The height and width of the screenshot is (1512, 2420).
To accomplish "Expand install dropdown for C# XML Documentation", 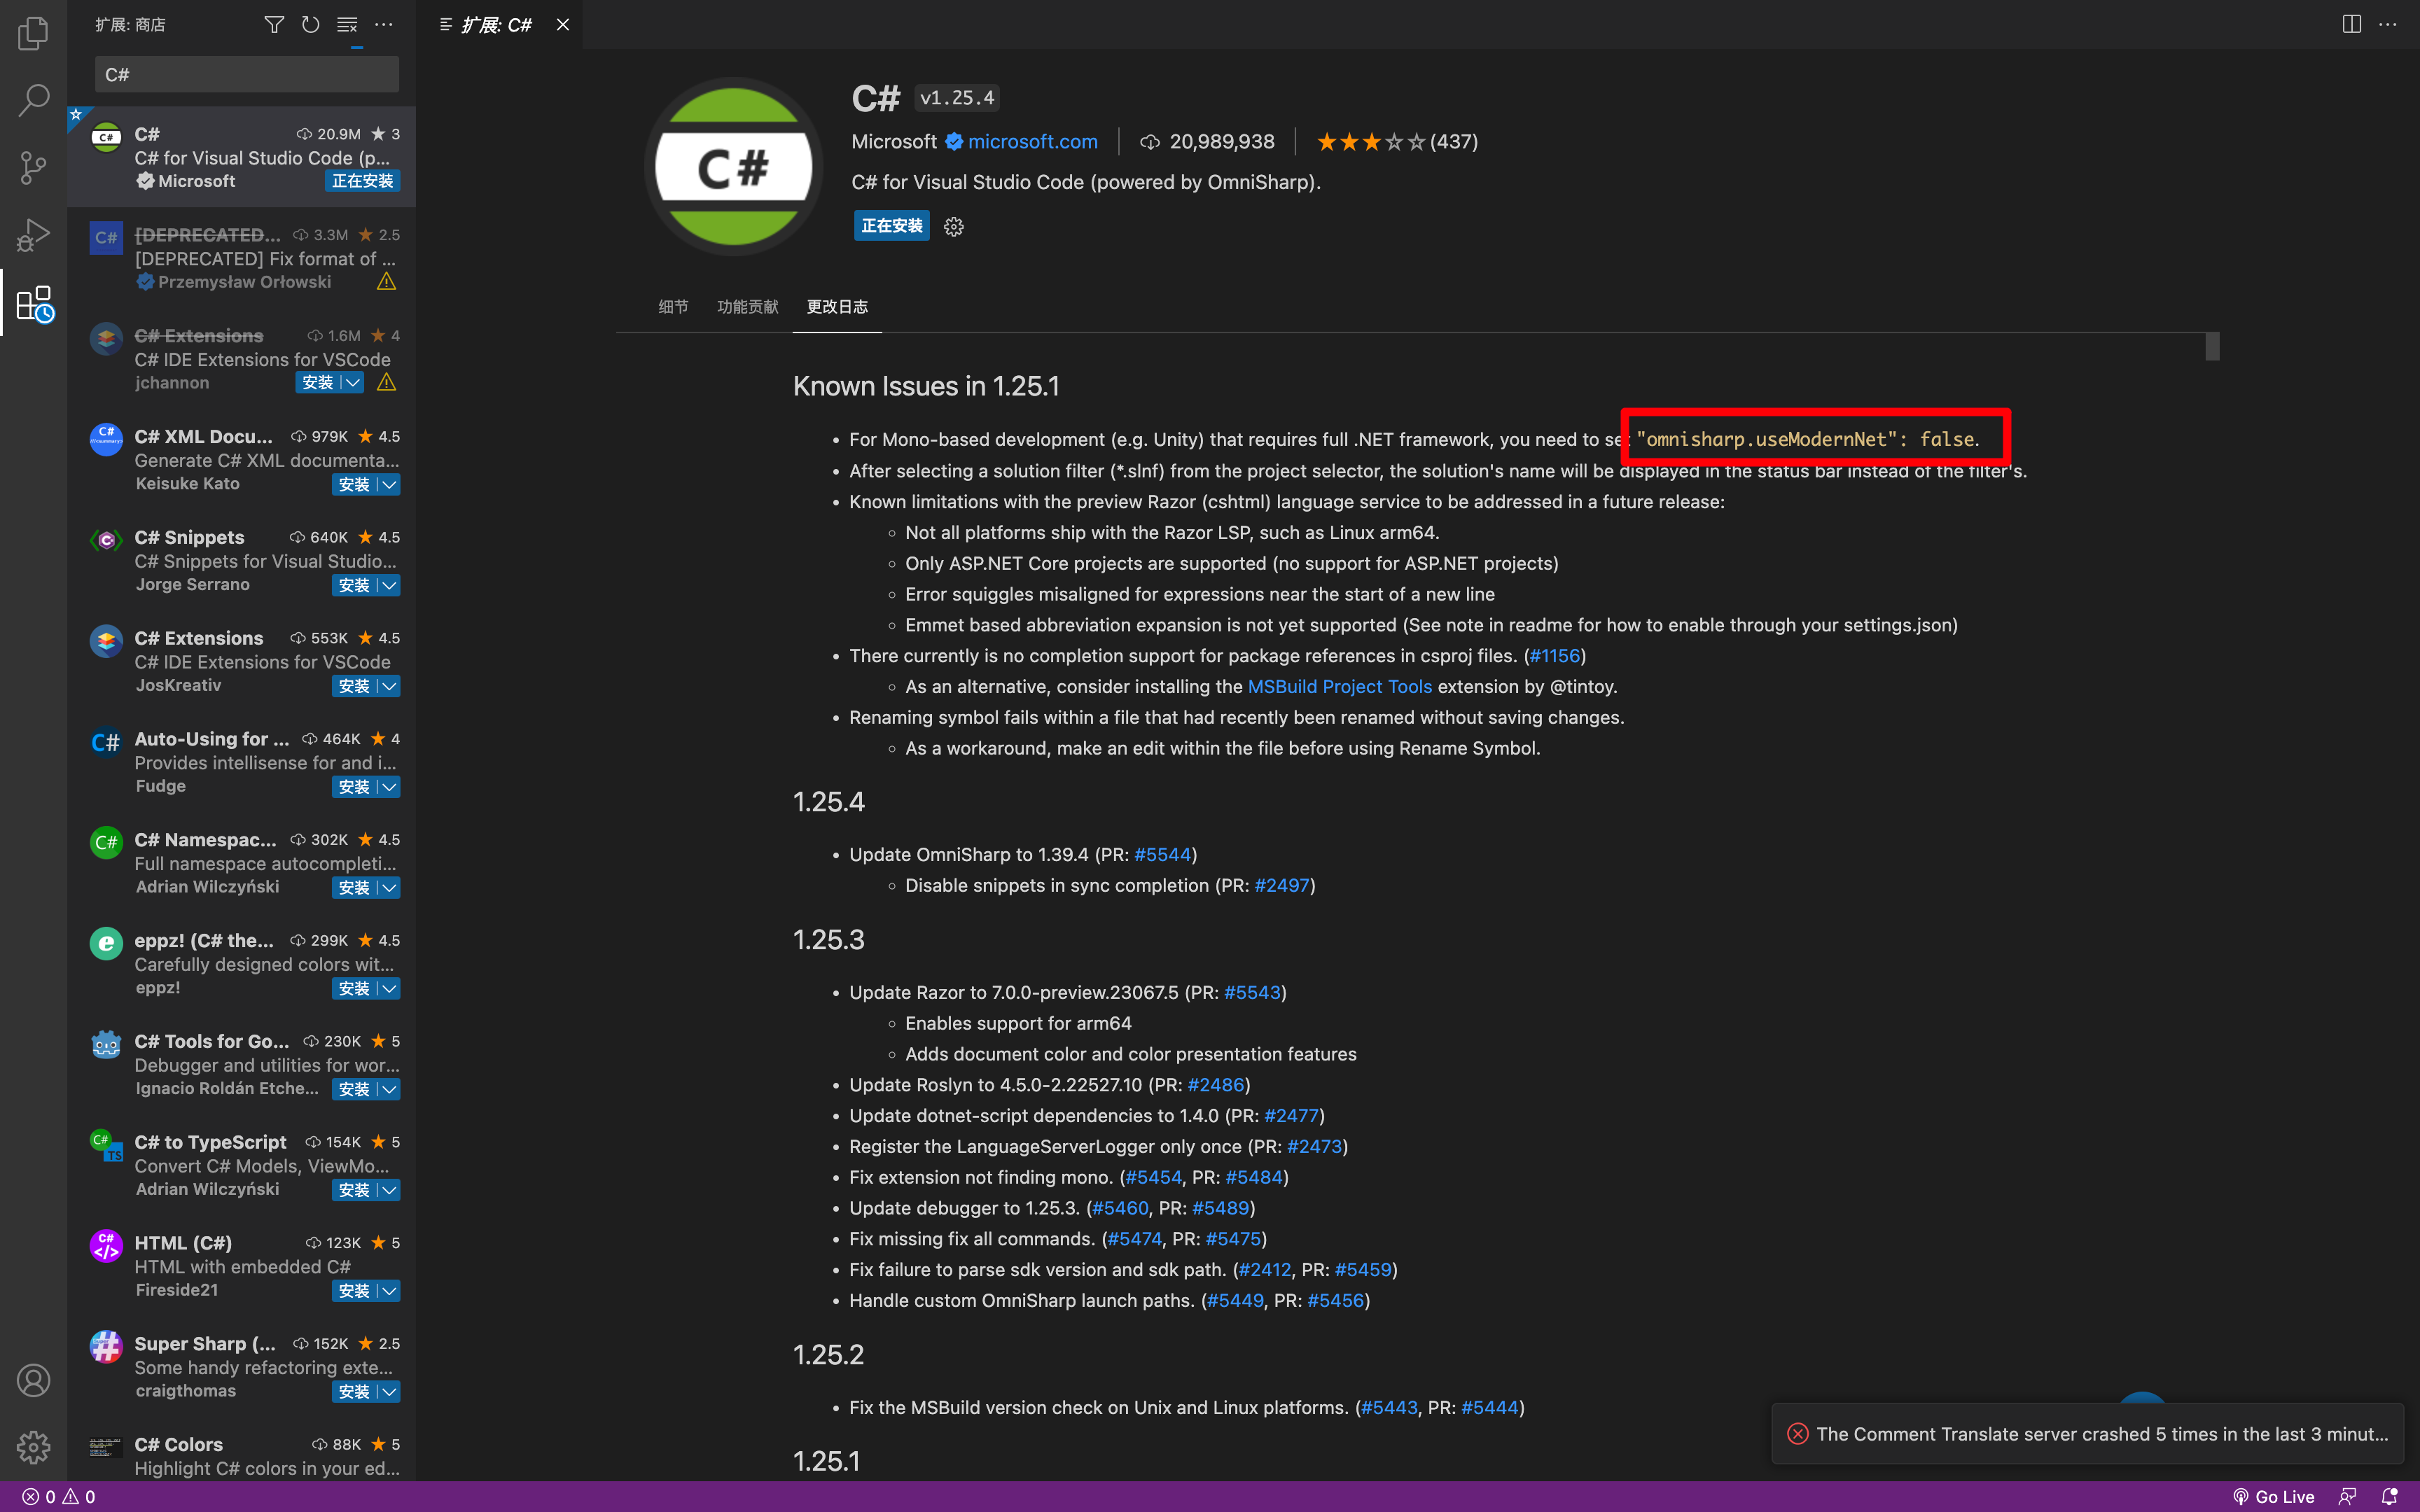I will click(389, 485).
